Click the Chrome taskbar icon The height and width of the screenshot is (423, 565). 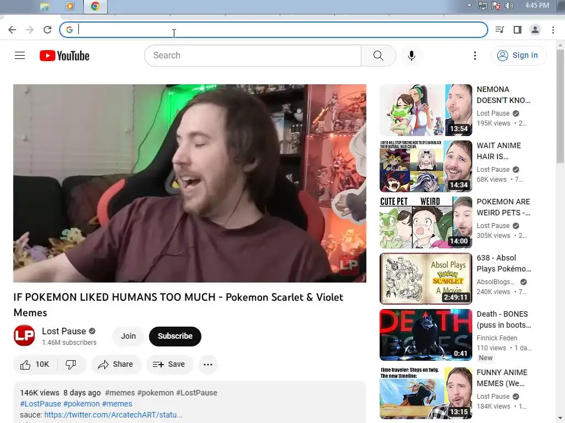tap(95, 6)
